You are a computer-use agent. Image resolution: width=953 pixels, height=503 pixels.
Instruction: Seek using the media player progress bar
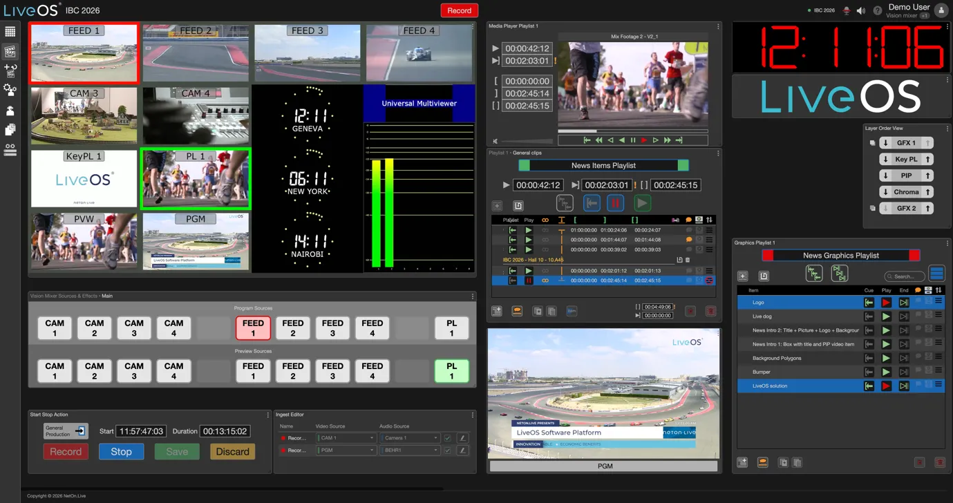(x=632, y=131)
